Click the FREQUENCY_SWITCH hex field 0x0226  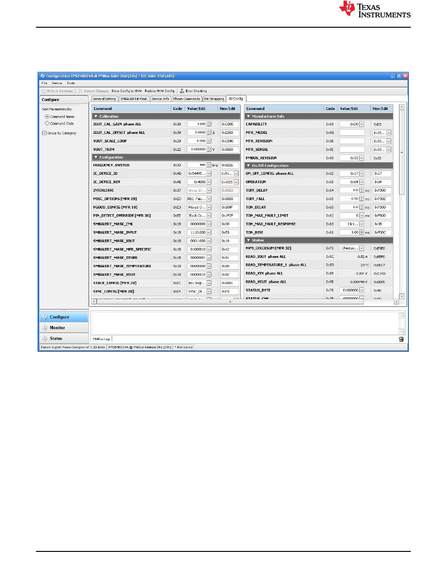(x=230, y=165)
